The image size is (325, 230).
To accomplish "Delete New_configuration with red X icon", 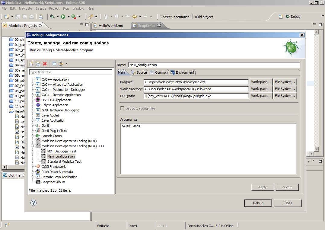I will (45, 64).
